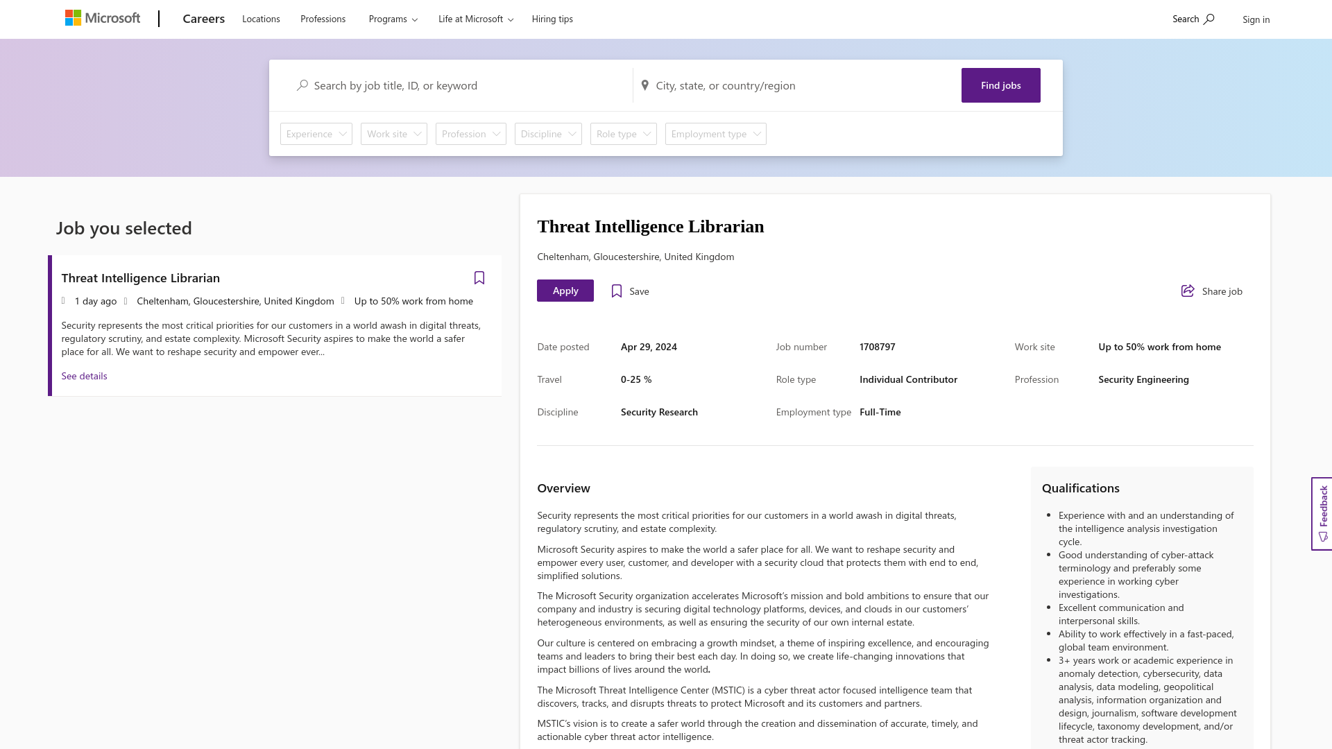Image resolution: width=1332 pixels, height=749 pixels.
Task: Click the calendar/date icon on job card
Action: [x=64, y=300]
